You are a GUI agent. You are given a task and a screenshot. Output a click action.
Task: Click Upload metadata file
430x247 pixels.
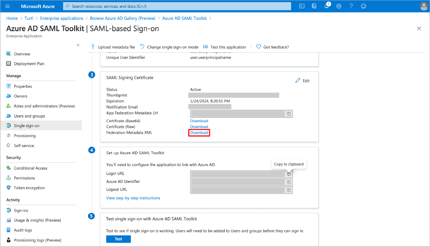pyautogui.click(x=113, y=47)
